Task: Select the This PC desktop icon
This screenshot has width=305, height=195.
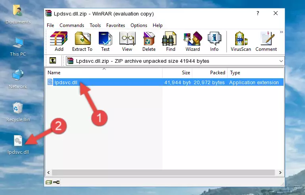Action: (18, 47)
